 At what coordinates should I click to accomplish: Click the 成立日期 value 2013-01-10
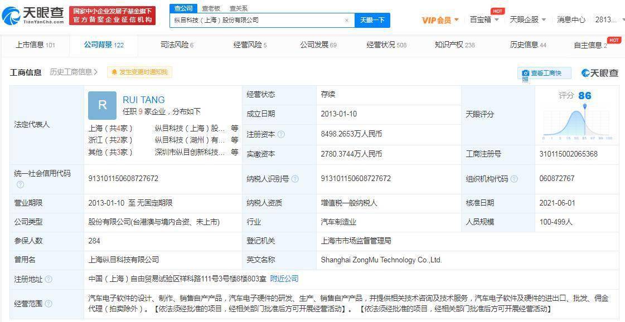pos(339,114)
